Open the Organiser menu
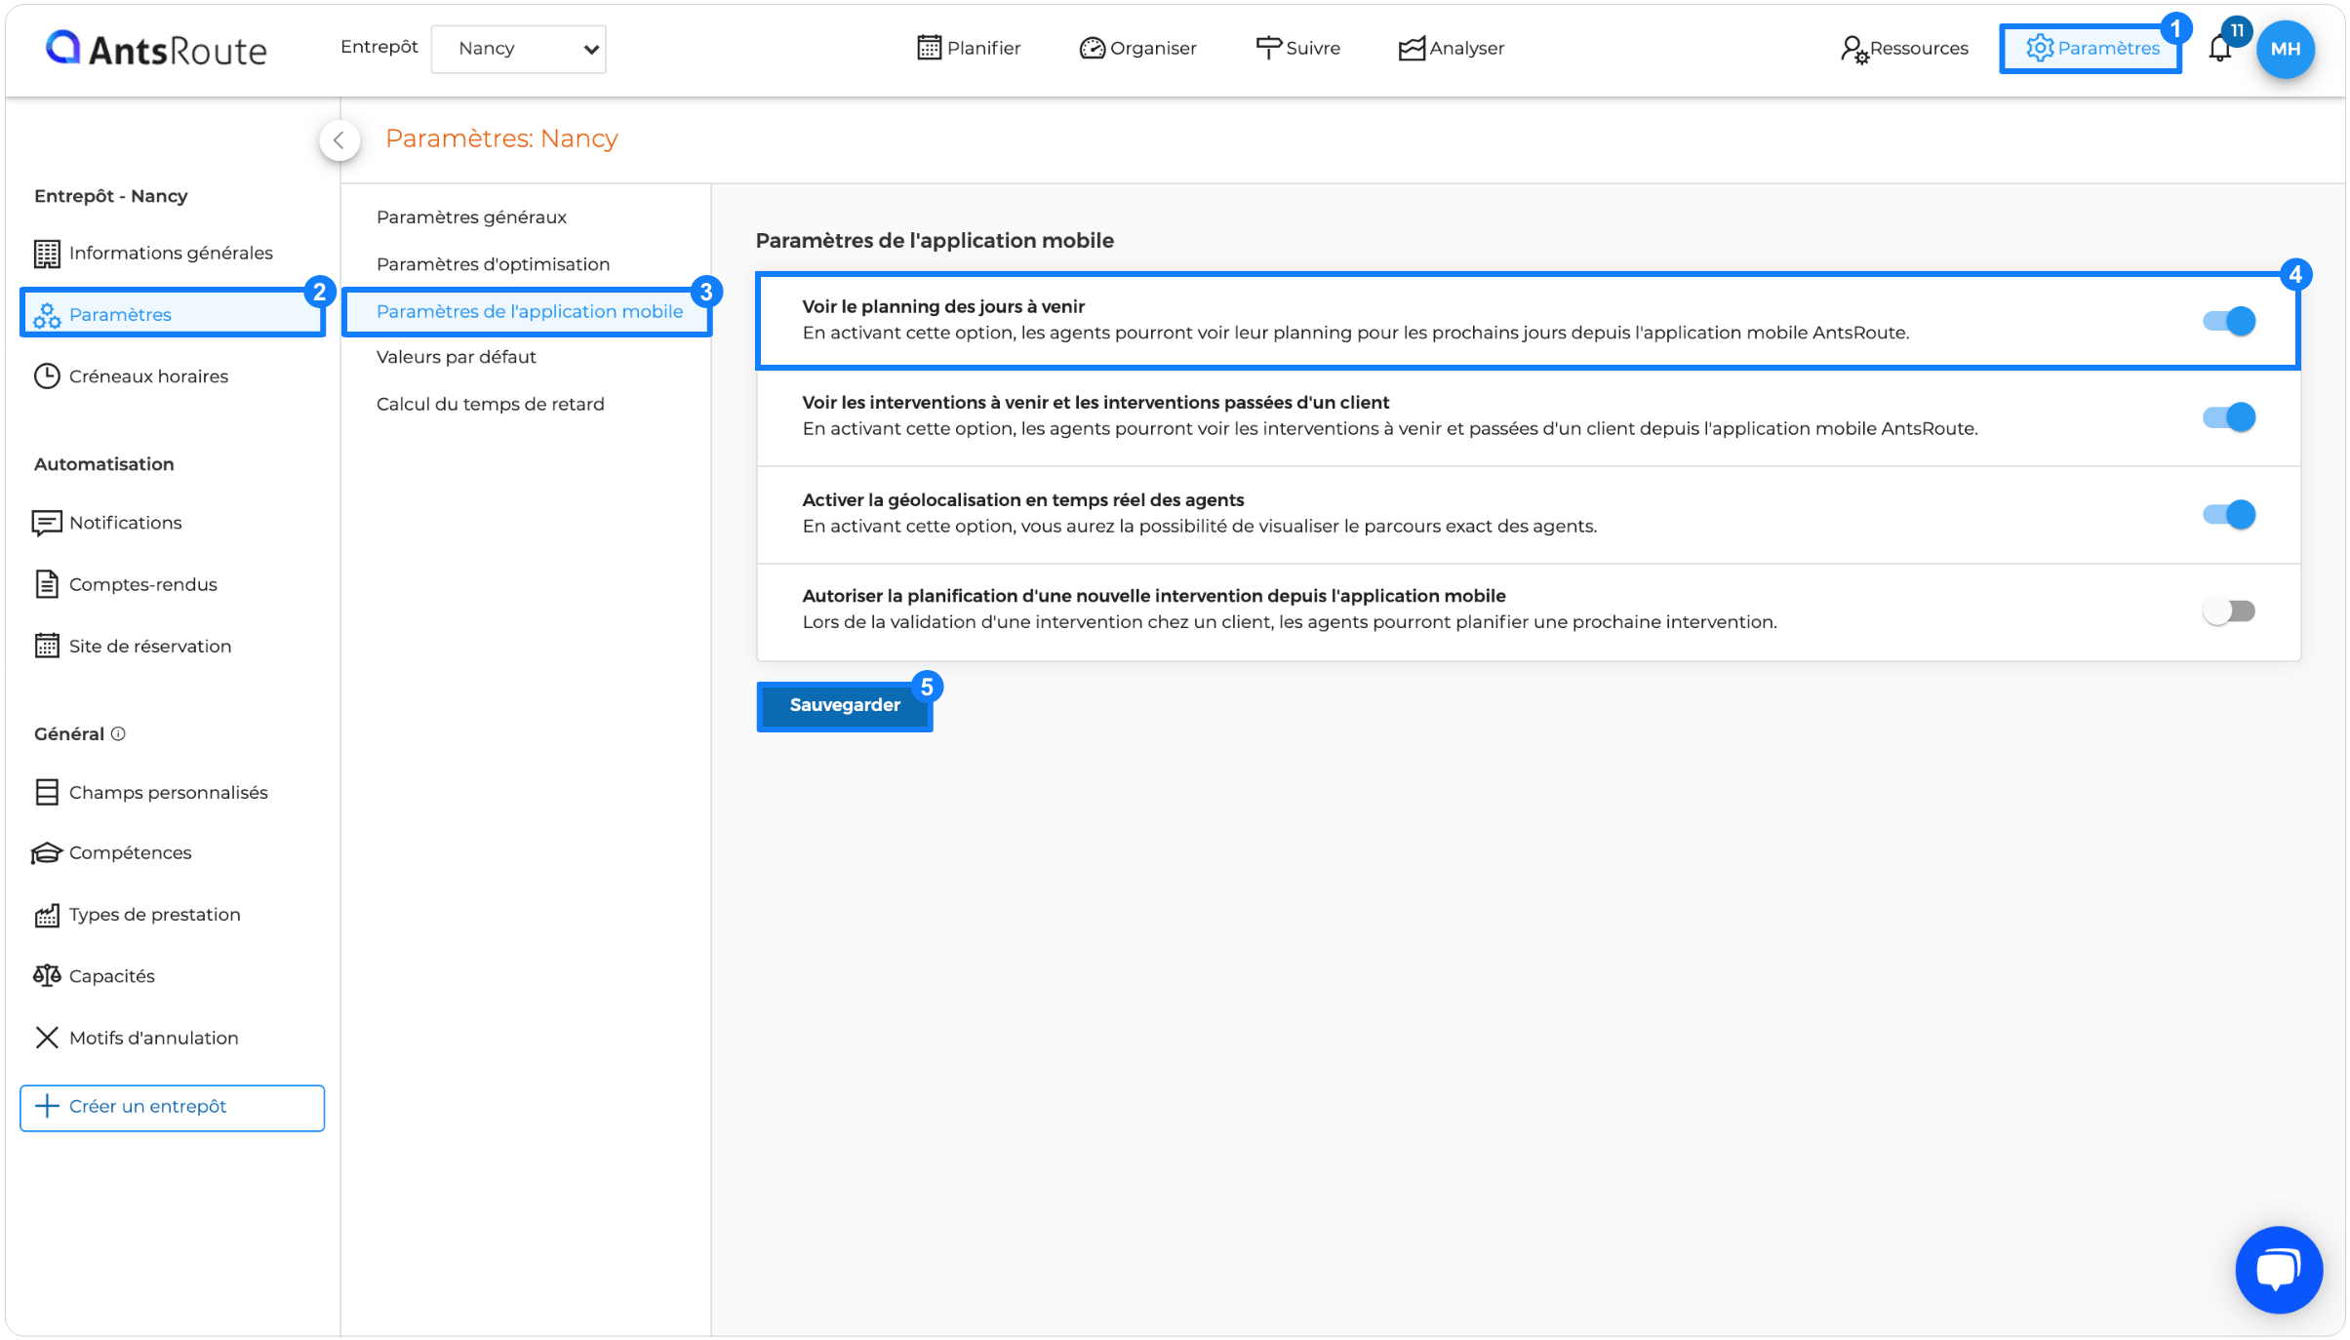Viewport: 2350px width, 1340px height. [x=1137, y=48]
